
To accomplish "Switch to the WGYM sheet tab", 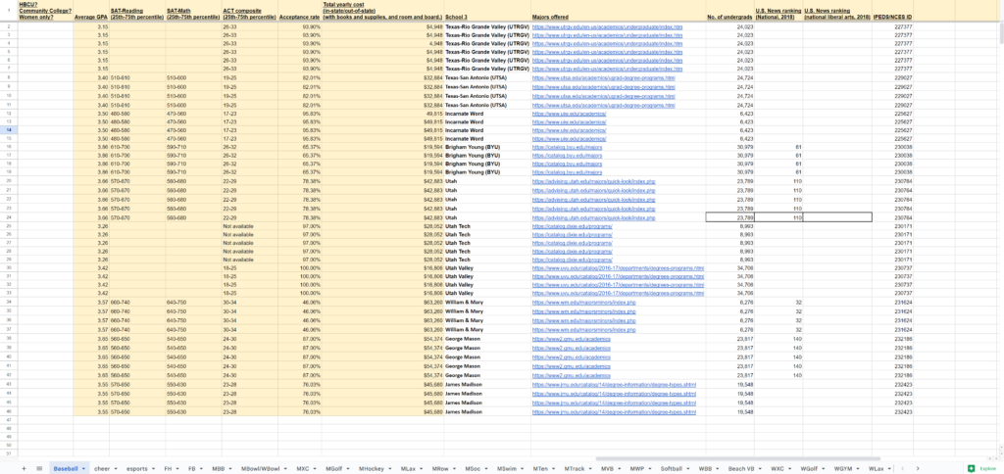I will tap(843, 469).
